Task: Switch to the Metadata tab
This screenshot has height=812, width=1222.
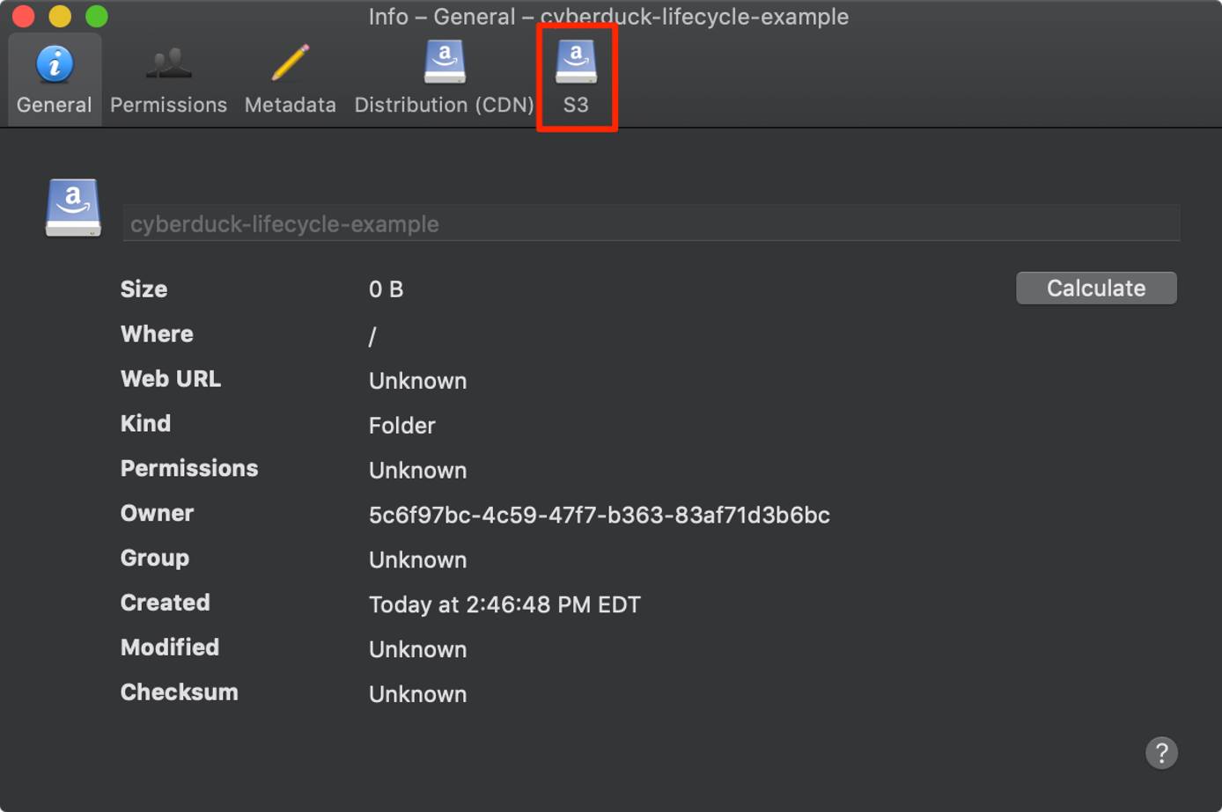Action: click(x=290, y=79)
